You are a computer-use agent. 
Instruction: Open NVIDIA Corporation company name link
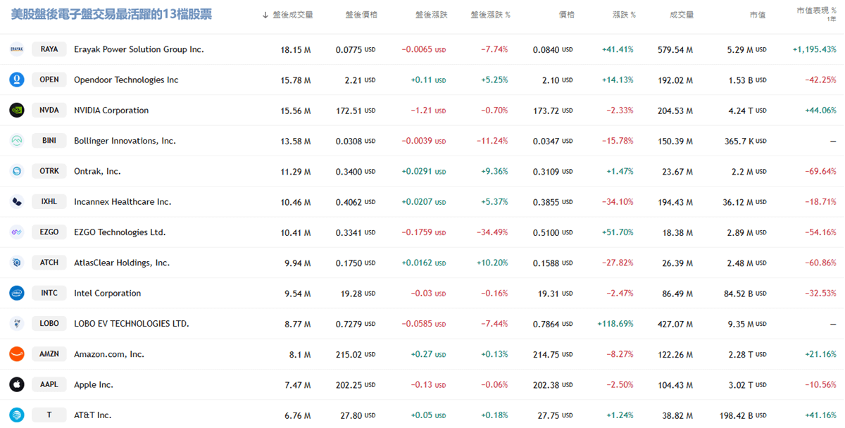coord(111,111)
